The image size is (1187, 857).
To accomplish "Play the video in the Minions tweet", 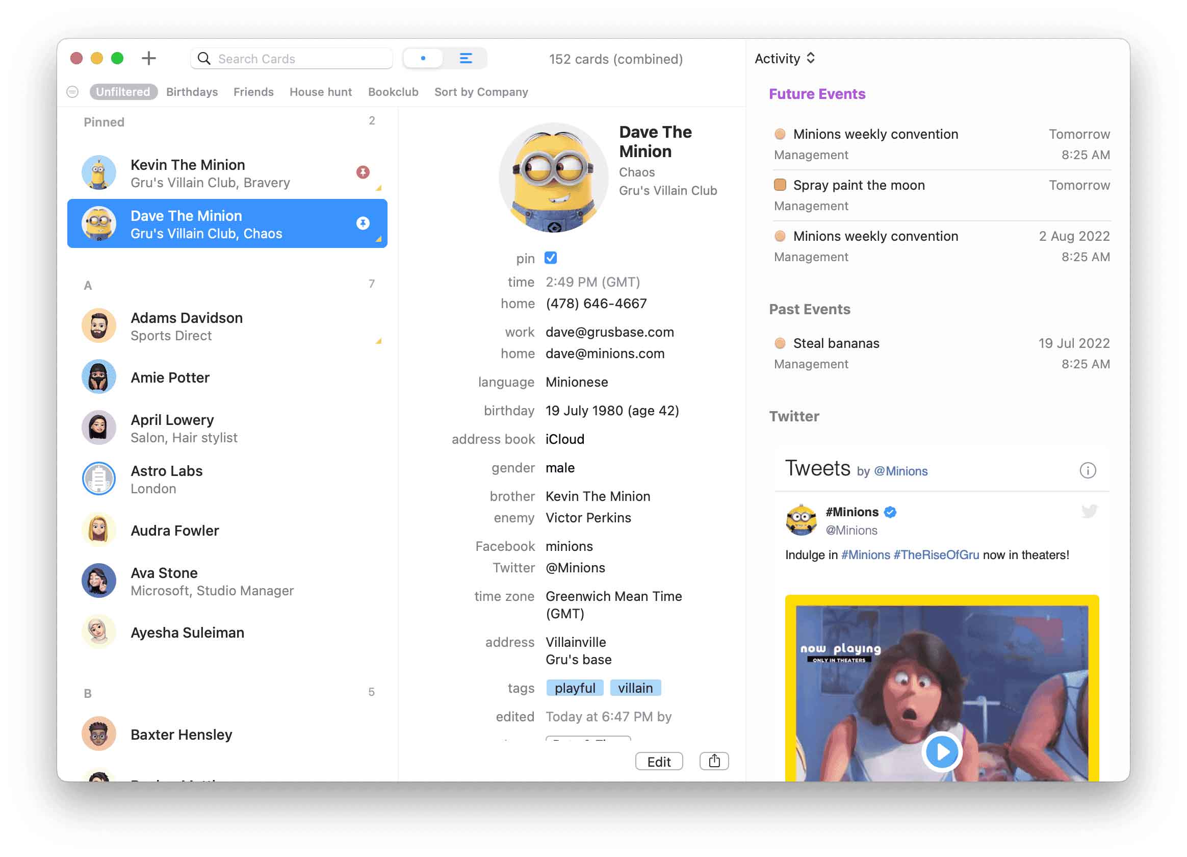I will (x=942, y=751).
